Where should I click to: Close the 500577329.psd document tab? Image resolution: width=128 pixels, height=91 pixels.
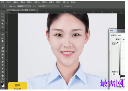pyautogui.click(x=38, y=10)
